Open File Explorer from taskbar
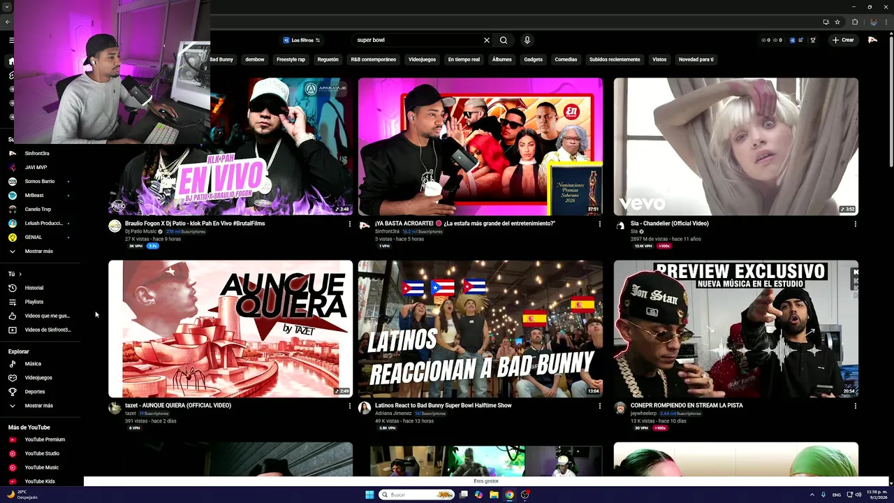This screenshot has height=503, width=894. 494,495
